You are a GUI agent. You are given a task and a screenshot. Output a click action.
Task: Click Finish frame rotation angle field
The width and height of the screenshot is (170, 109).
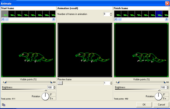[x=166, y=95]
